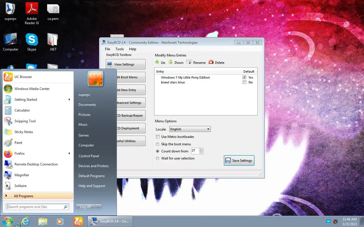Open UC Browser from Start menu

pyautogui.click(x=38, y=77)
